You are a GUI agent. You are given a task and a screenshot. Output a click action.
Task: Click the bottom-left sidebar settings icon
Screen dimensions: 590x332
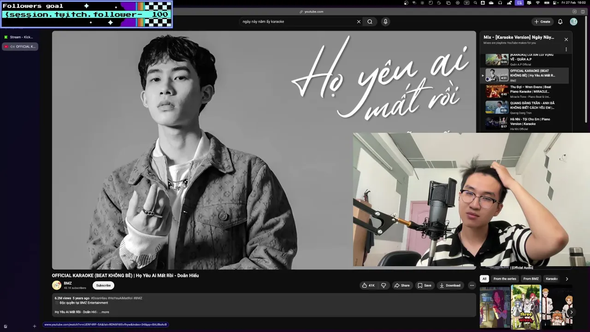(x=5, y=326)
